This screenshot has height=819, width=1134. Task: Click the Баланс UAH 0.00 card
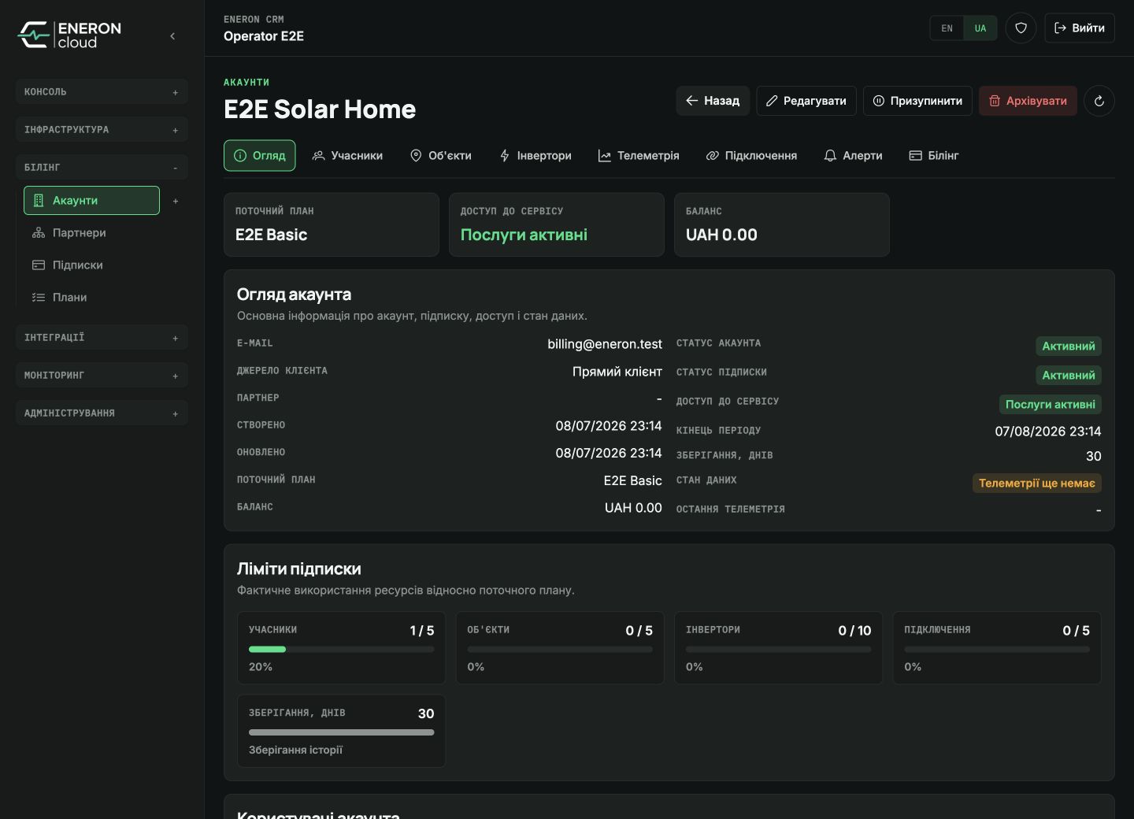781,224
